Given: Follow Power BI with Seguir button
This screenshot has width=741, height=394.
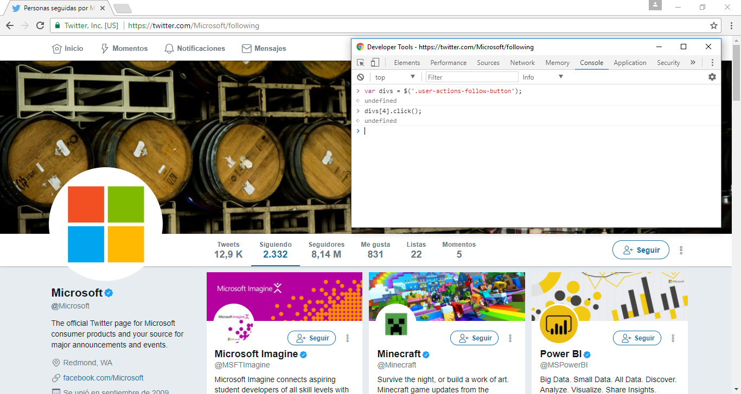Looking at the screenshot, I should tap(637, 338).
